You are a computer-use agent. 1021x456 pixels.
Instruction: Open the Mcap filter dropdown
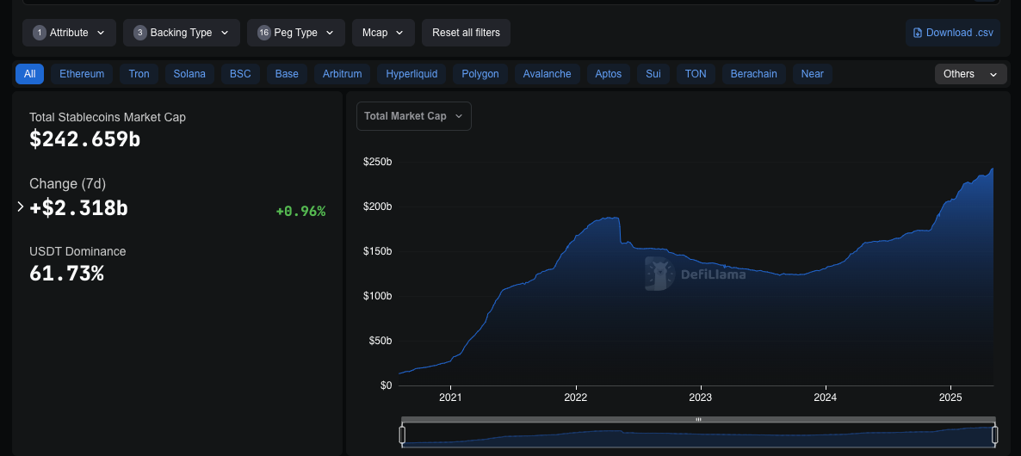383,33
